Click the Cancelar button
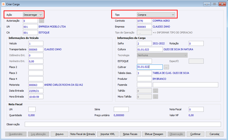This screenshot has height=140, width=228. 215,134
